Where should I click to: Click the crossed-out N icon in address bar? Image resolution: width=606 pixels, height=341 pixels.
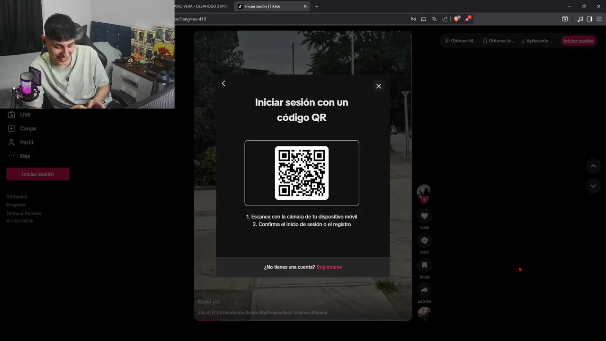pyautogui.click(x=413, y=19)
